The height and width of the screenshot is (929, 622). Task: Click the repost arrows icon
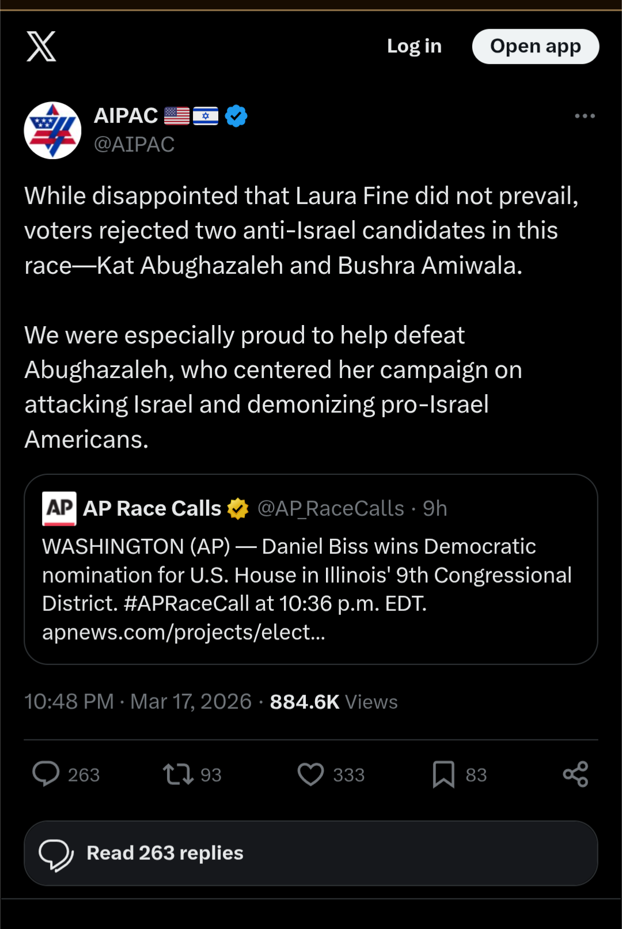point(178,774)
